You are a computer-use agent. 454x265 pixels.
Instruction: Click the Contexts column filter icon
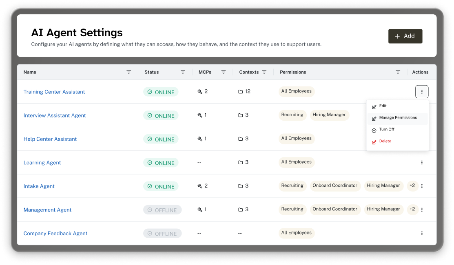point(264,72)
